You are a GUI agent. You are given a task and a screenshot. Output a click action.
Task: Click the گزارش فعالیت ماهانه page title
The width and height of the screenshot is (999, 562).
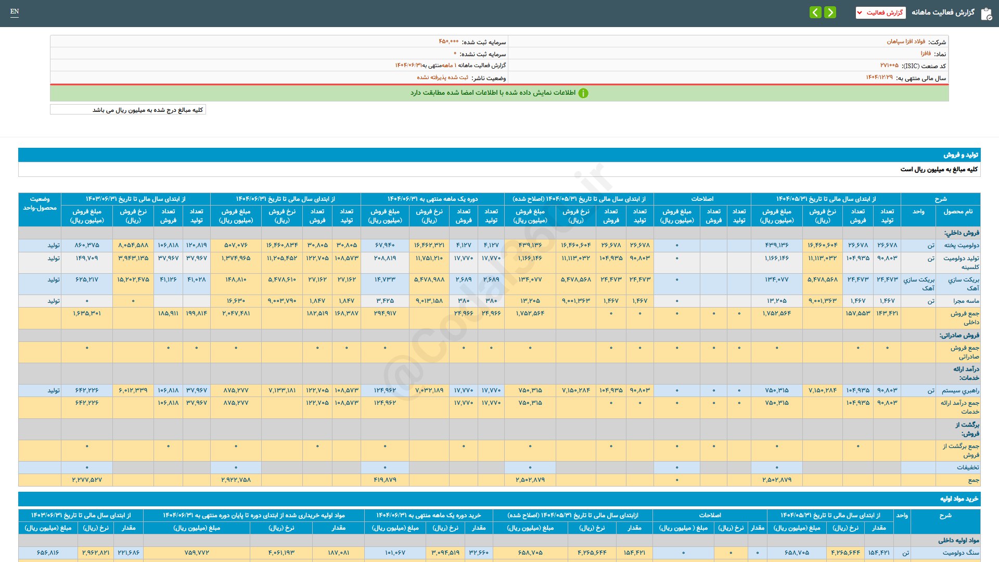pyautogui.click(x=943, y=12)
